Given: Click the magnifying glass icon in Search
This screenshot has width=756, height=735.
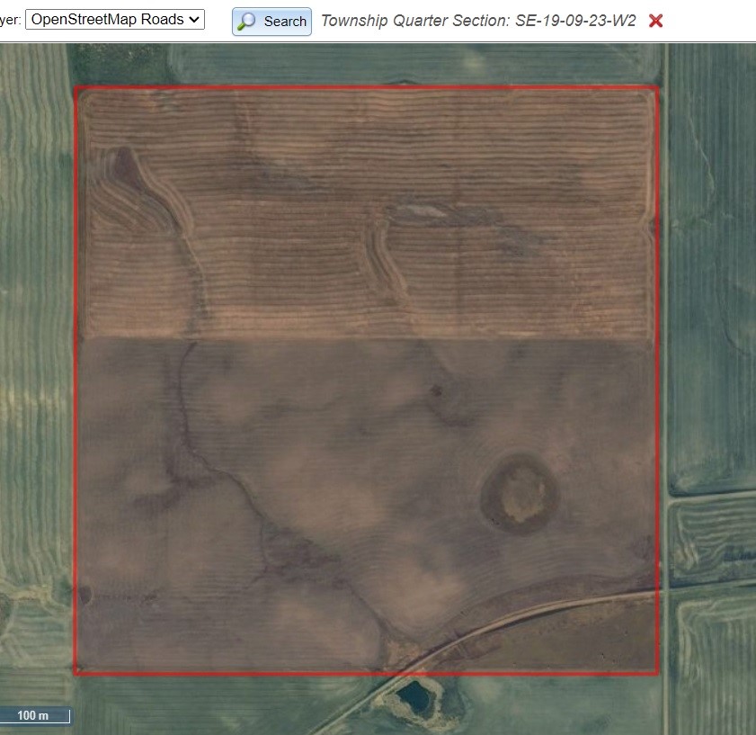Looking at the screenshot, I should (247, 22).
